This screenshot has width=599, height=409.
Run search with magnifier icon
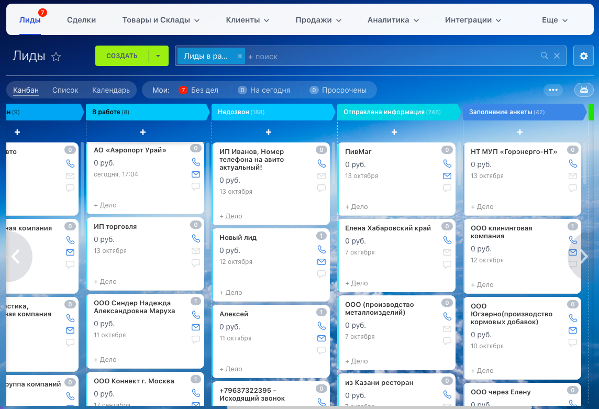(545, 56)
